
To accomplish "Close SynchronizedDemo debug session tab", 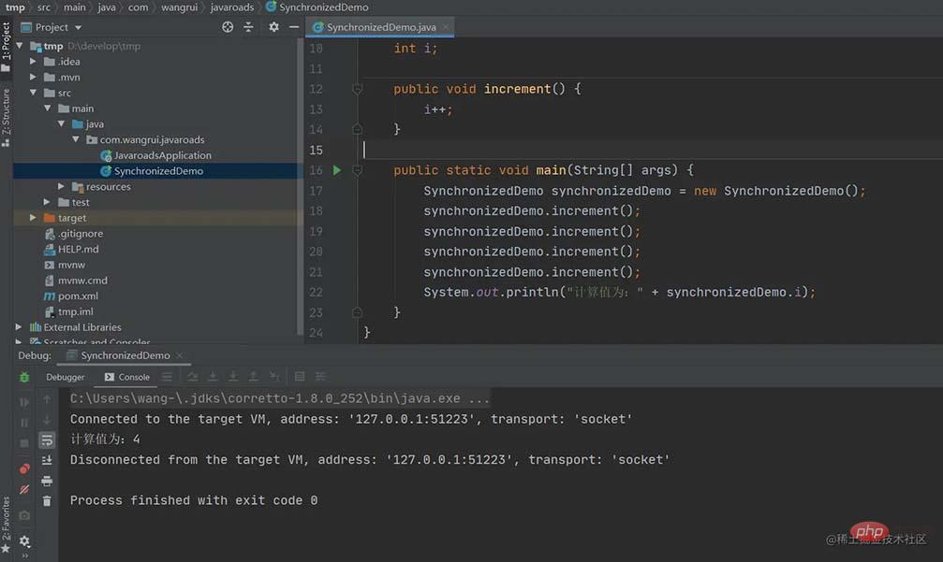I will pyautogui.click(x=180, y=355).
